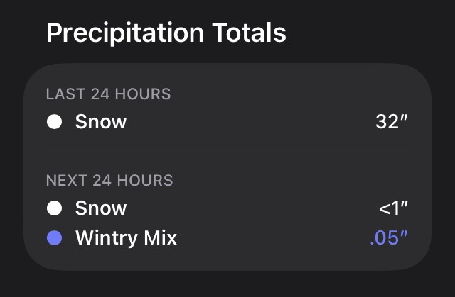Screen dimensions: 455x297
Task: Select the Snow label under LAST 24 HOURS
Action: [x=101, y=122]
